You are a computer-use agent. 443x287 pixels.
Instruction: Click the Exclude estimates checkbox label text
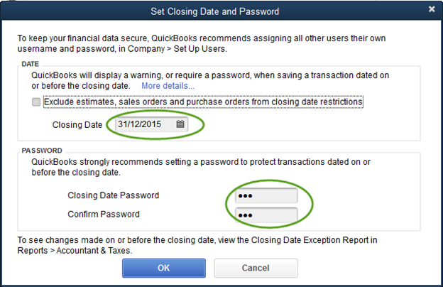203,102
